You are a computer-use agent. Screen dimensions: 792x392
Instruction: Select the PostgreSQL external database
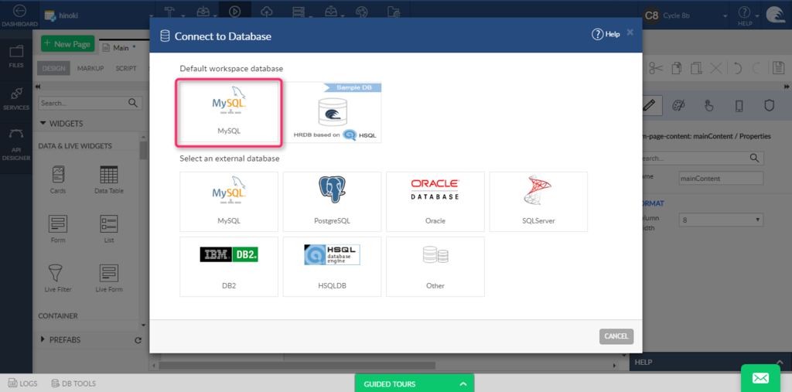click(333, 202)
